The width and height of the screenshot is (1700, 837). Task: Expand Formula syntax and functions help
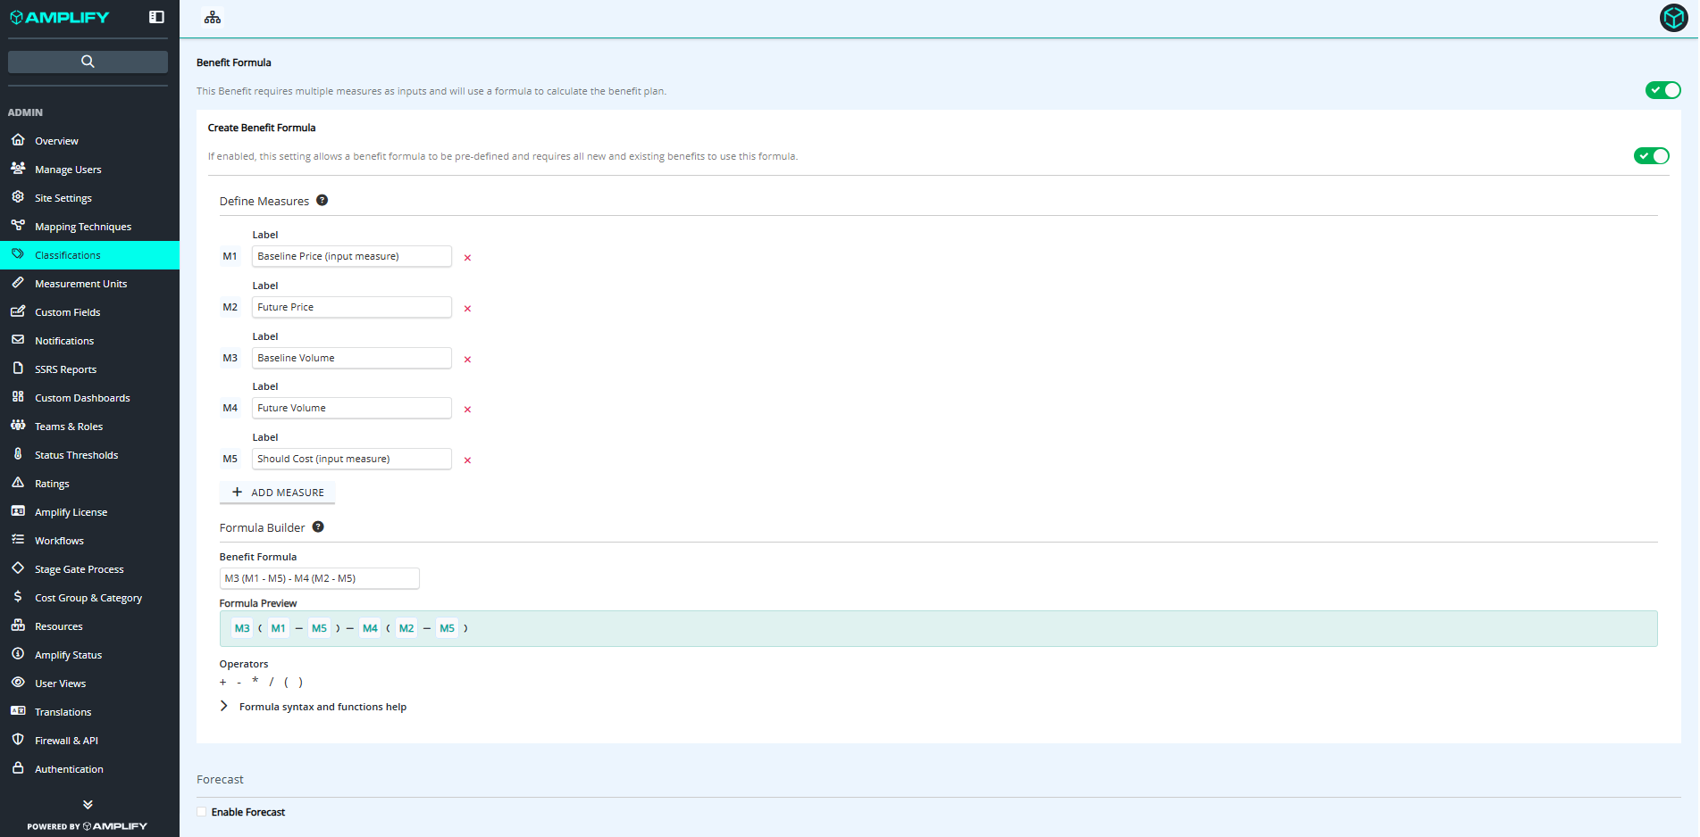(313, 707)
